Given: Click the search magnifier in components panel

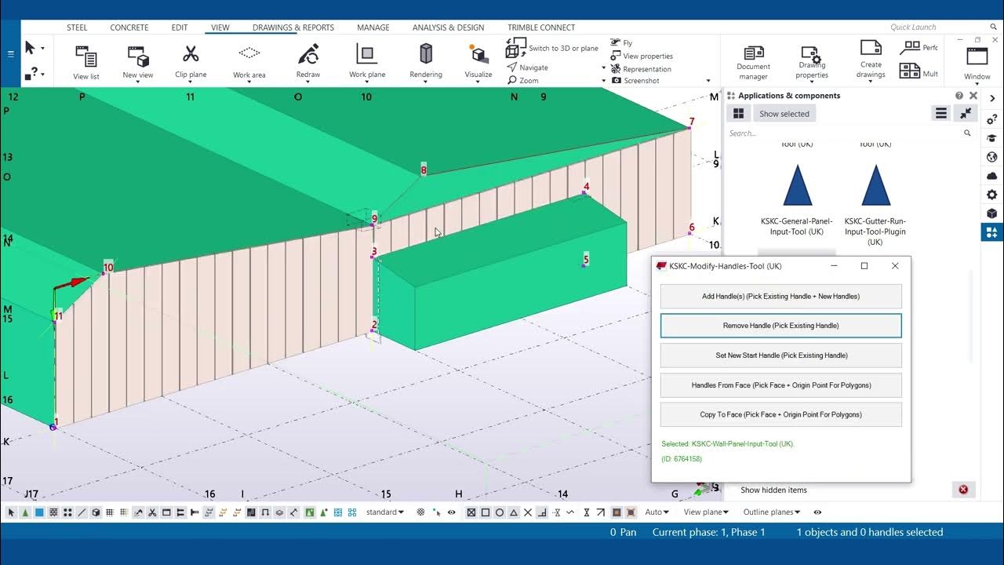Looking at the screenshot, I should point(967,133).
